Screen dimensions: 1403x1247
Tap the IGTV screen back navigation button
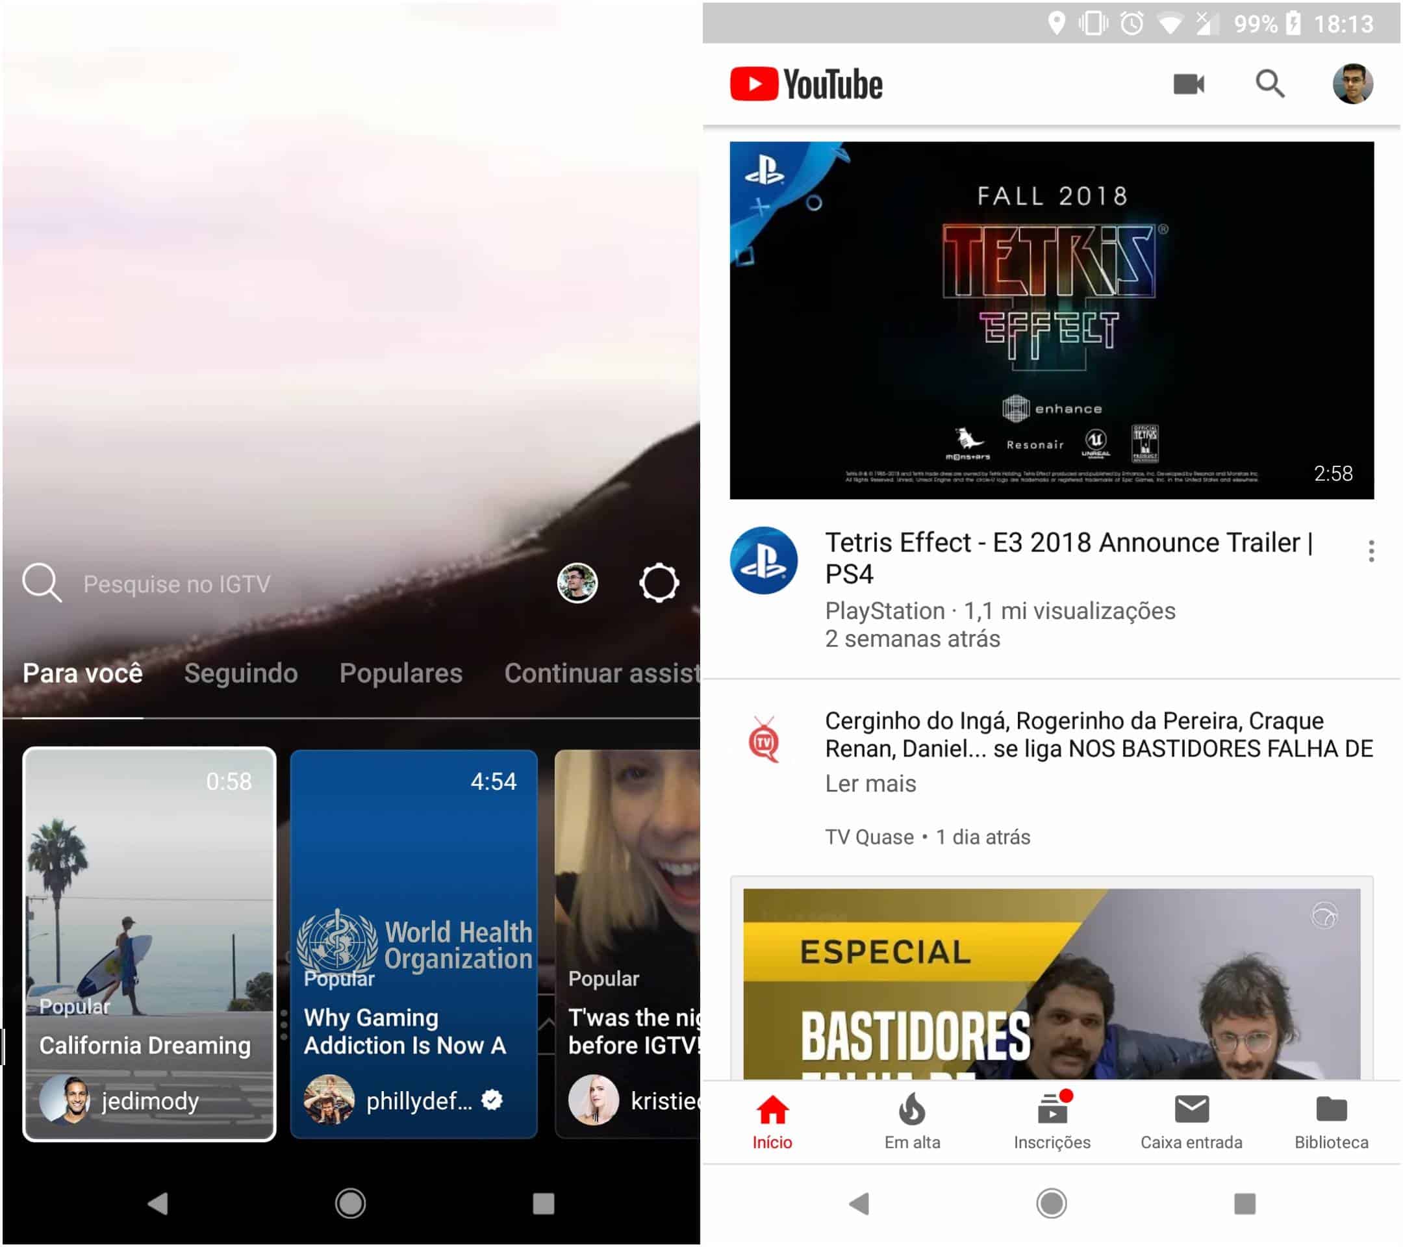(x=158, y=1203)
